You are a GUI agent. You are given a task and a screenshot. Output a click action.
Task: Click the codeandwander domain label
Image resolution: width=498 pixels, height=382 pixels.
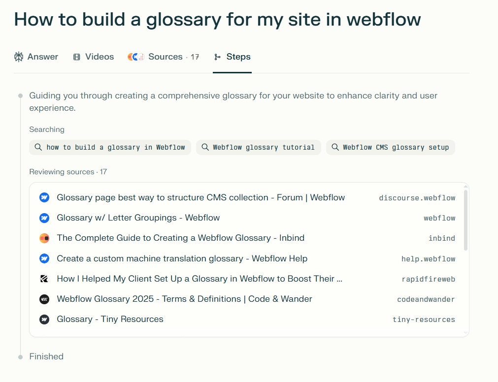[426, 299]
